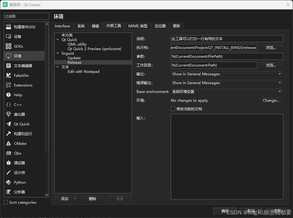Focus the 过滤器 filter input
This screenshot has height=218, width=293.
click(x=26, y=16)
